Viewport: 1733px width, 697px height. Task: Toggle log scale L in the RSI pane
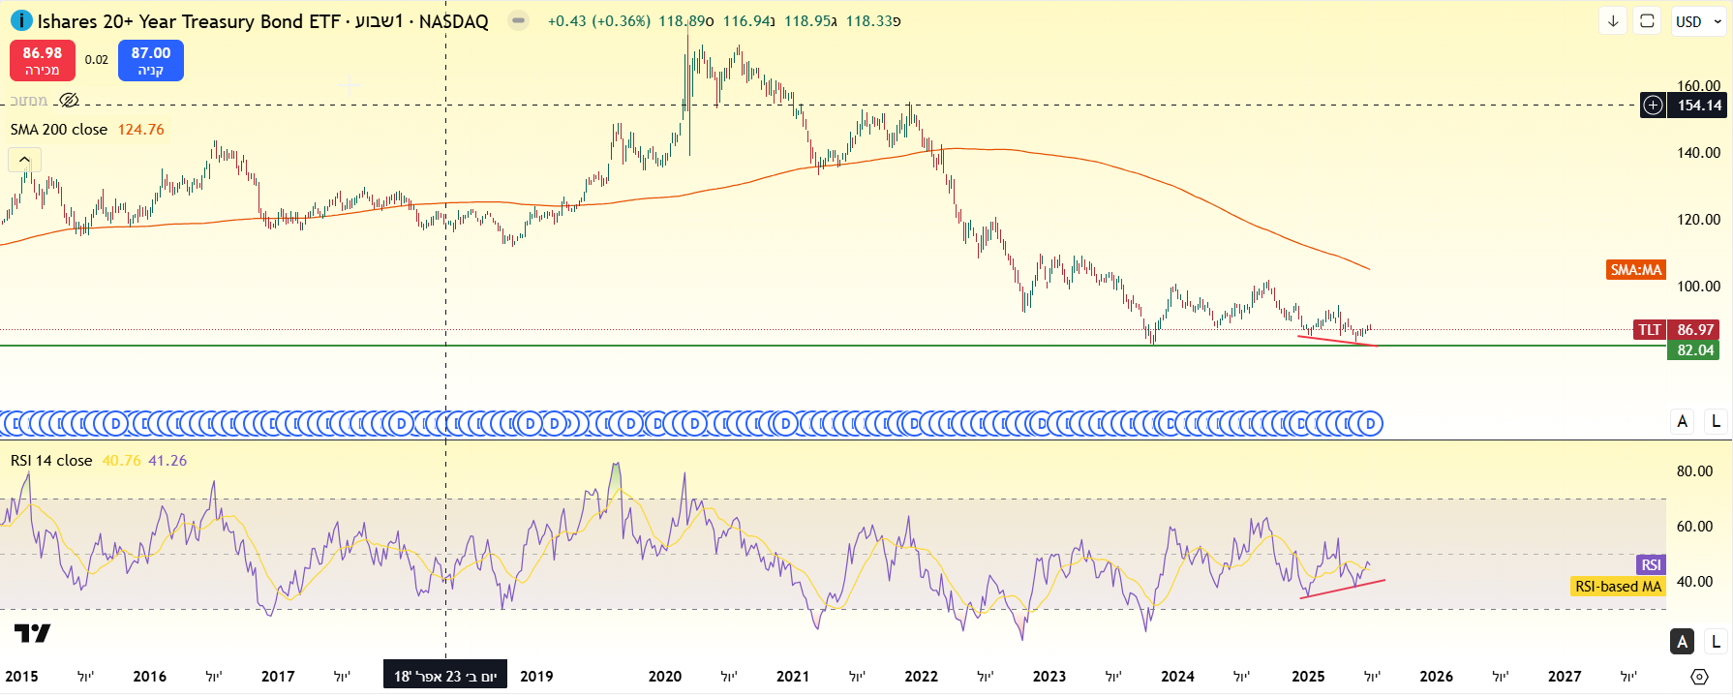[1716, 641]
